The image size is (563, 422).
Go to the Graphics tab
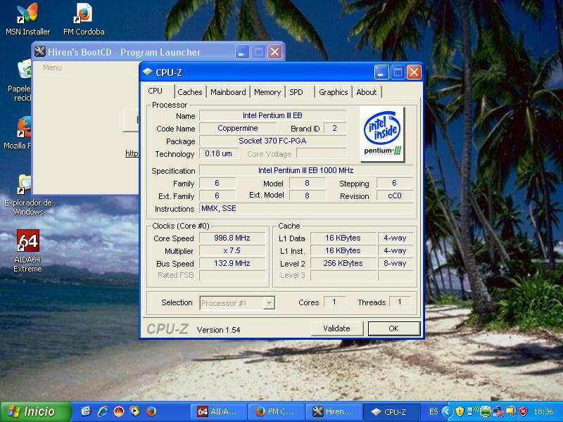pos(333,92)
